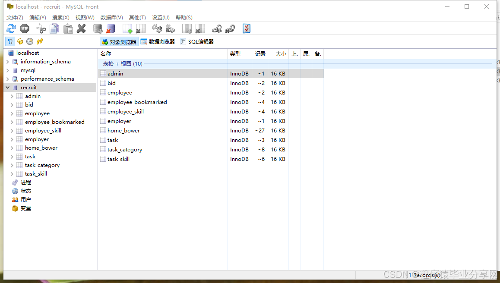The image size is (500, 283).
Task: Expand performance_schema database node
Action: click(8, 79)
